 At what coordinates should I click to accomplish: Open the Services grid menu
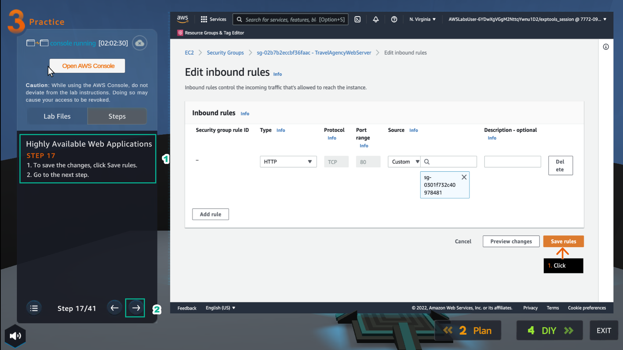point(213,19)
